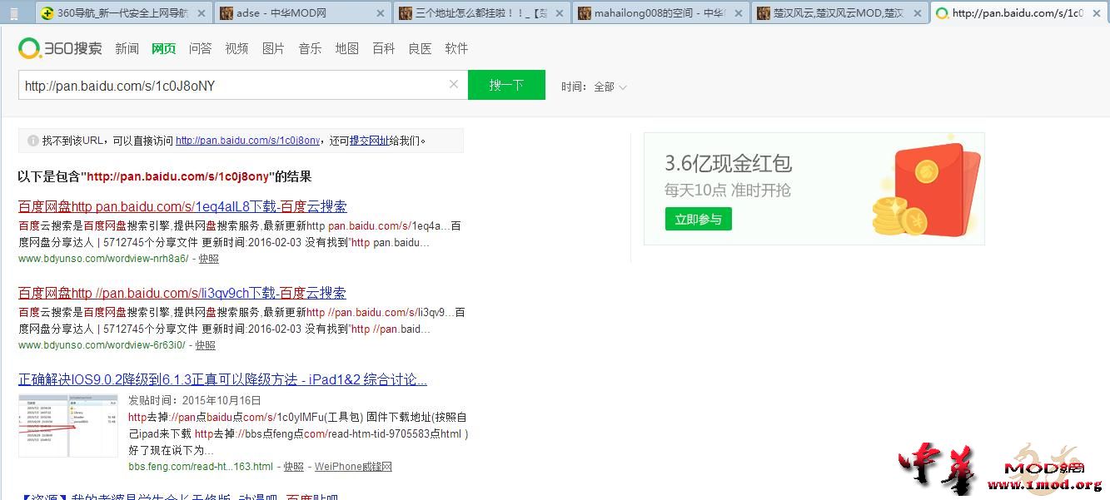Click the www.bdyunso.com/wordview-nrh8a6/ URL text

point(103,259)
